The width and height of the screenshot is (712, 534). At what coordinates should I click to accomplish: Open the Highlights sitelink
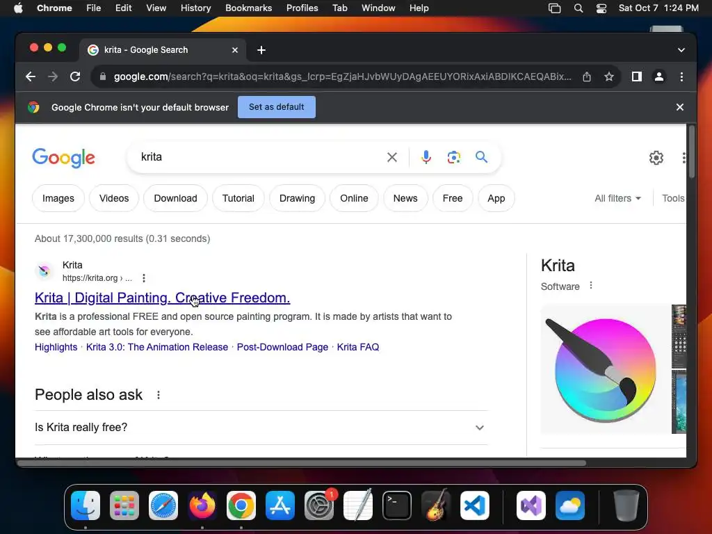(x=56, y=347)
